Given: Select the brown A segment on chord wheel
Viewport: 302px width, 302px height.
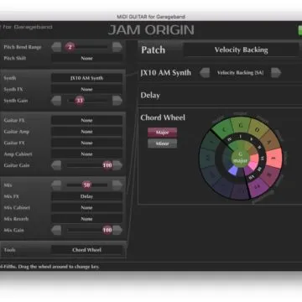Looking at the screenshot, I should [269, 142].
